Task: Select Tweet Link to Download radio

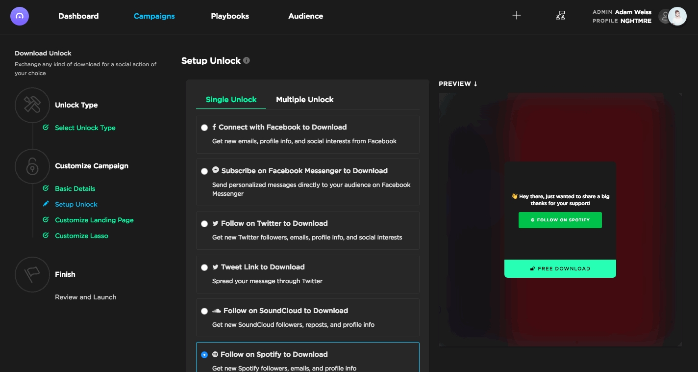Action: [204, 267]
